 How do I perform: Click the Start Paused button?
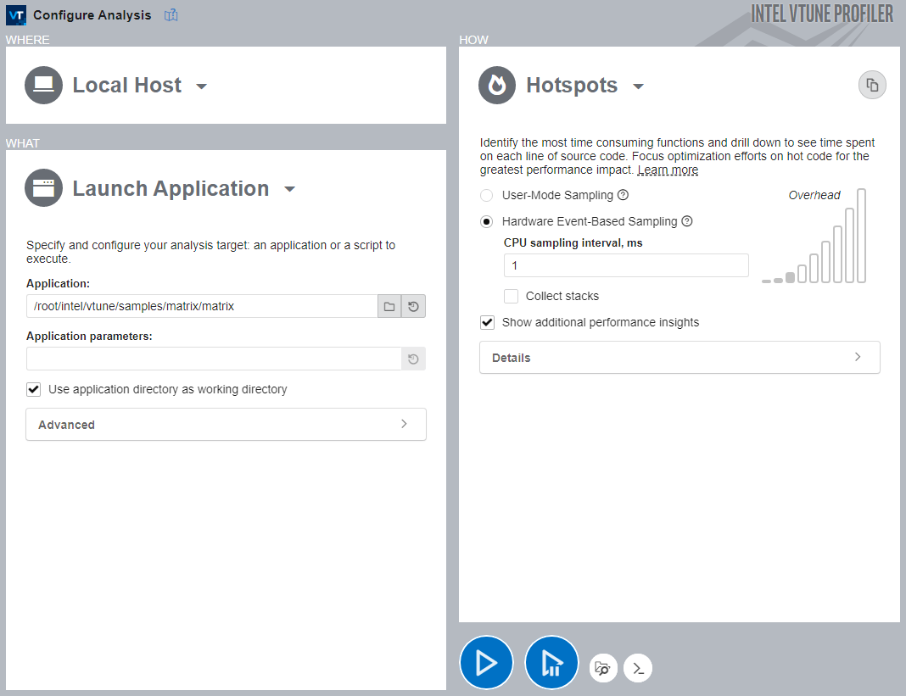(x=551, y=662)
